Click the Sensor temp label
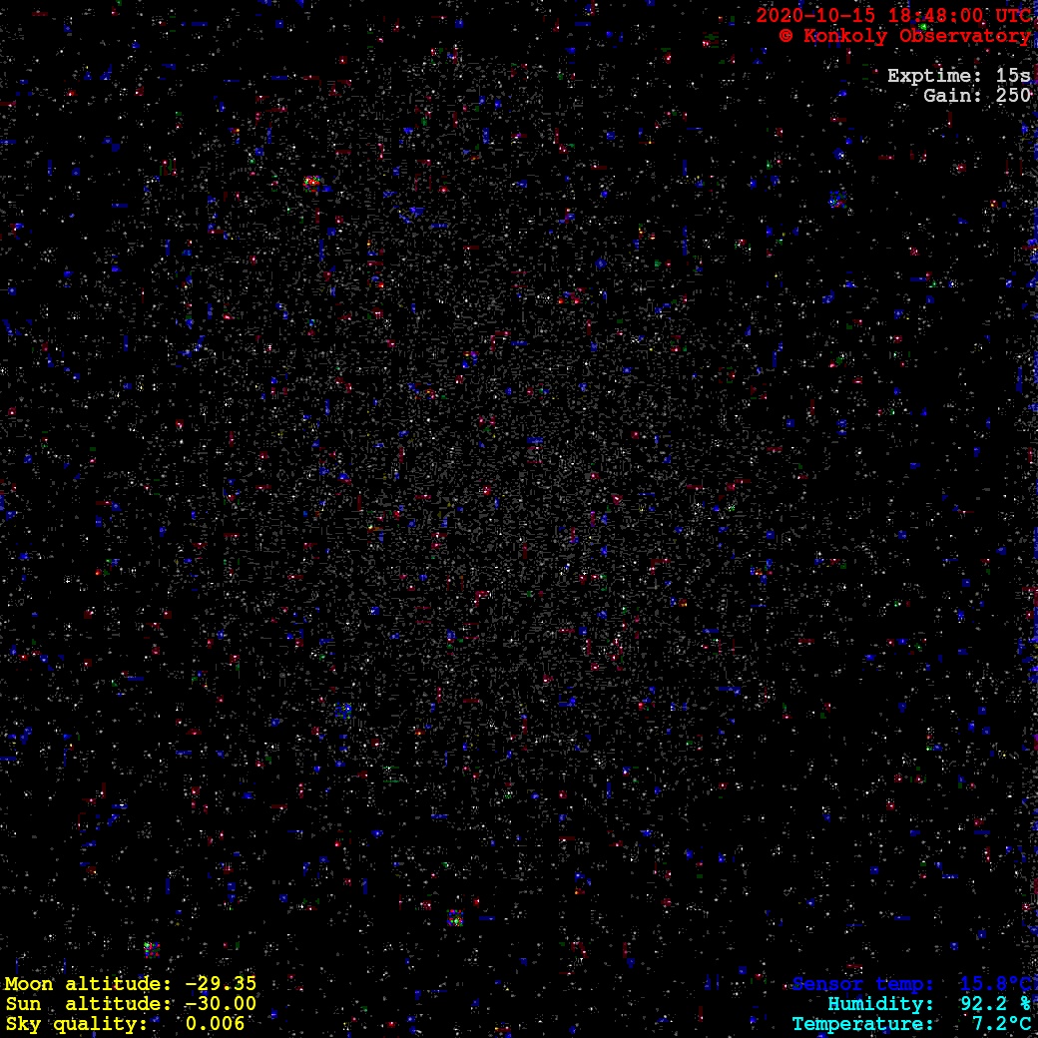 (863, 984)
